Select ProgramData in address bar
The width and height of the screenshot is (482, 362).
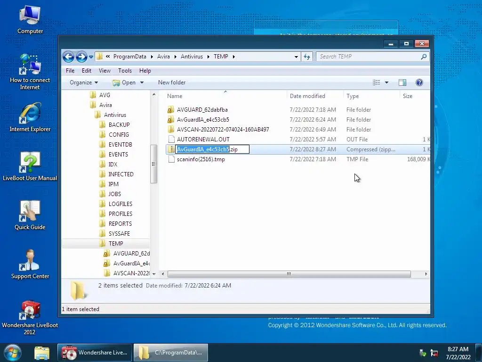(x=130, y=57)
